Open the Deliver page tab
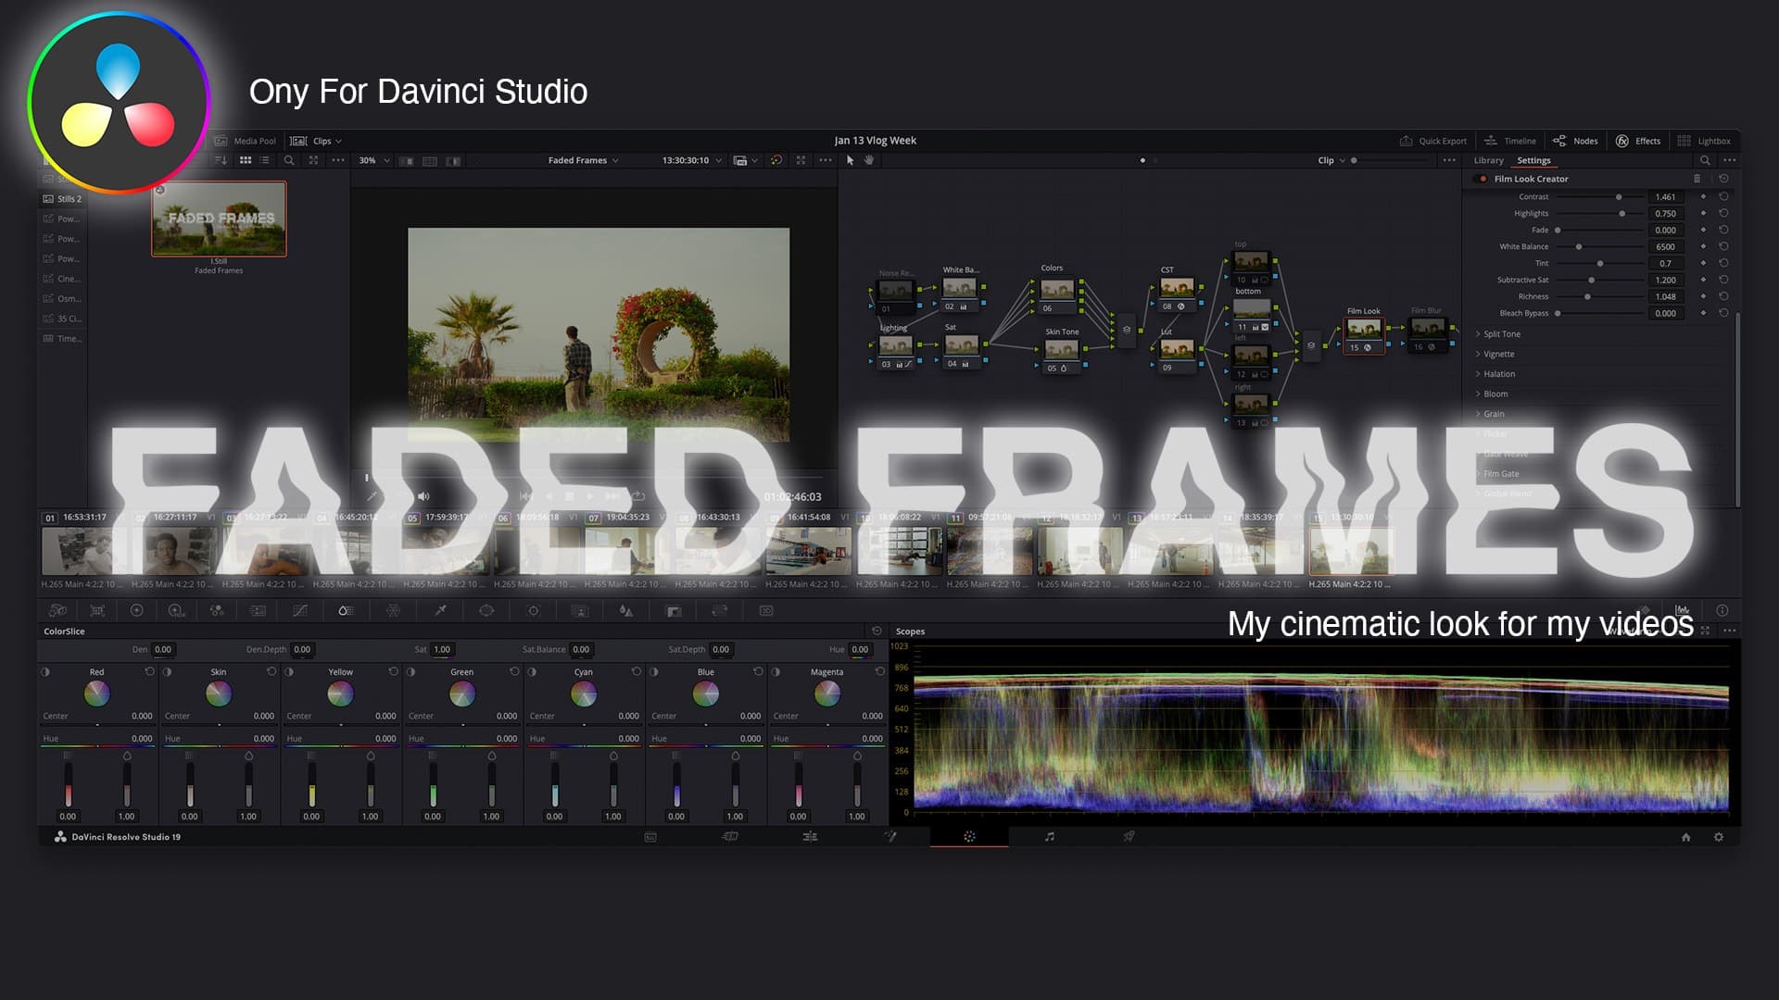This screenshot has width=1779, height=1000. (1129, 837)
